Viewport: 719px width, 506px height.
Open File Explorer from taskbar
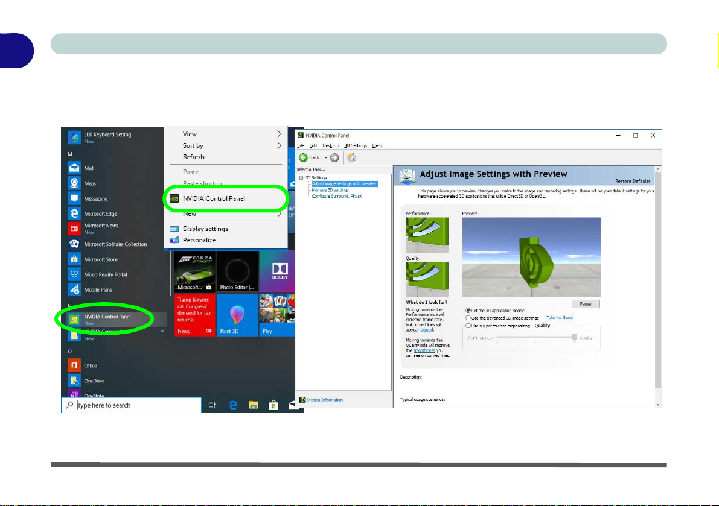pyautogui.click(x=253, y=405)
